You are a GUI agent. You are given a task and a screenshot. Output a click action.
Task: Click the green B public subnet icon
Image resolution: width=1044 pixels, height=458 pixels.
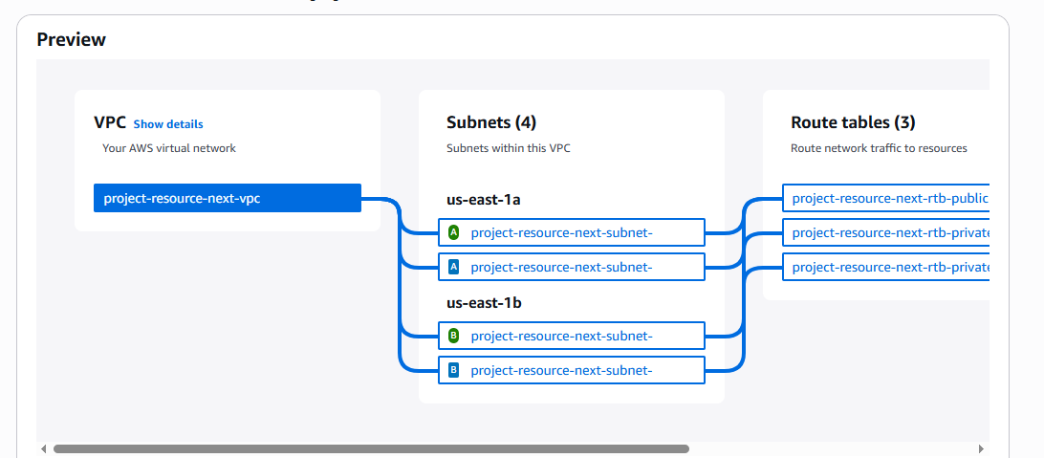[x=454, y=336]
